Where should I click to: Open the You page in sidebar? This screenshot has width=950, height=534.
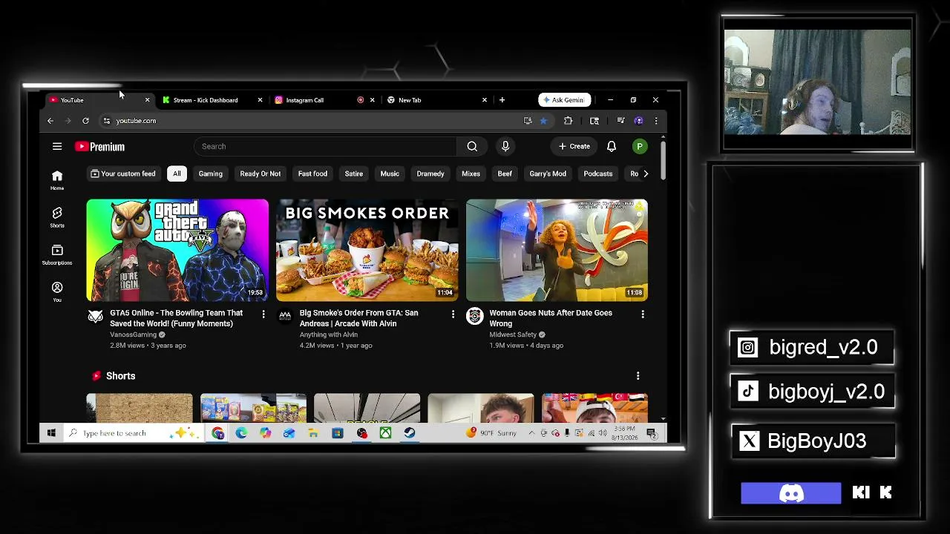click(x=57, y=291)
